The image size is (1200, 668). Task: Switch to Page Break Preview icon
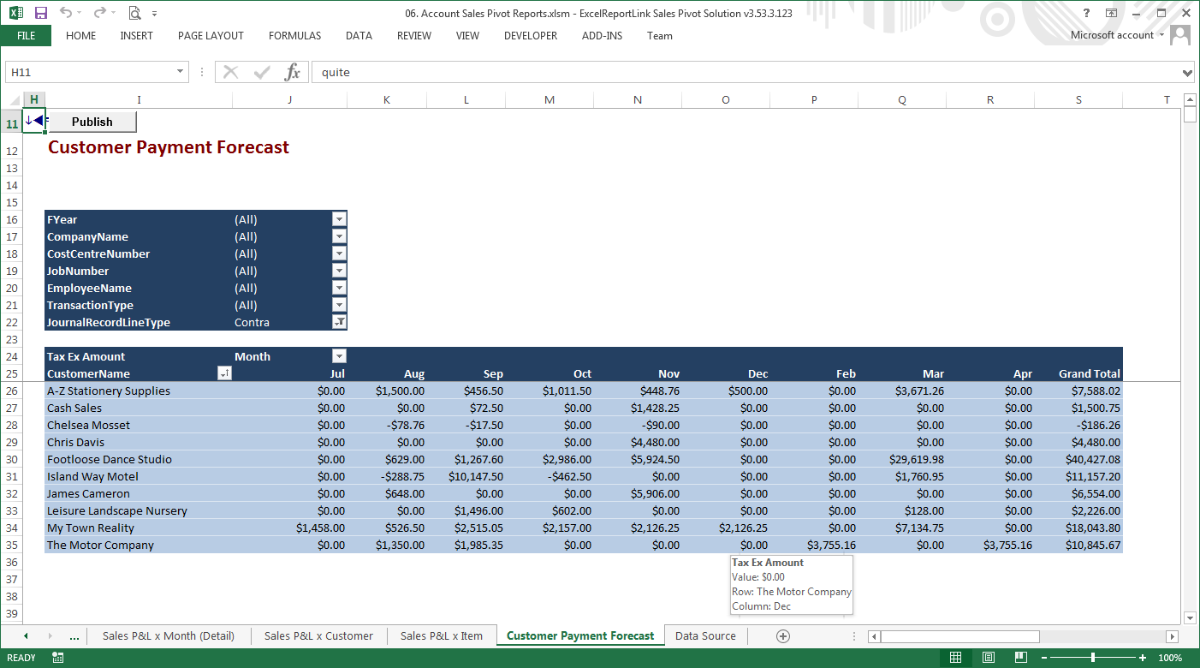pos(1021,658)
